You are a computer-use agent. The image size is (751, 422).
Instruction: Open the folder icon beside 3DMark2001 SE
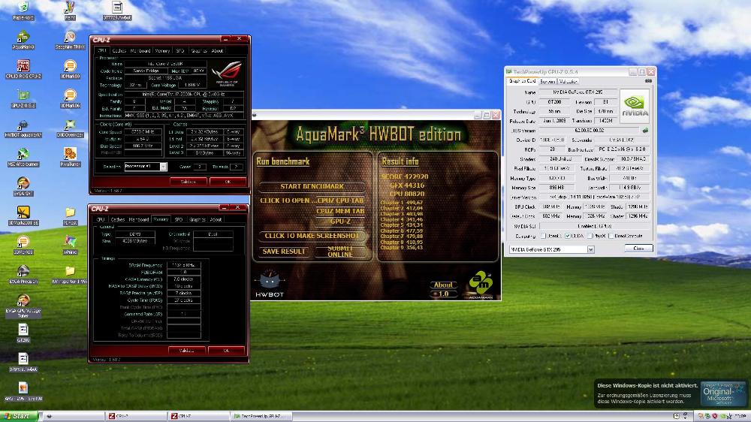point(70,215)
